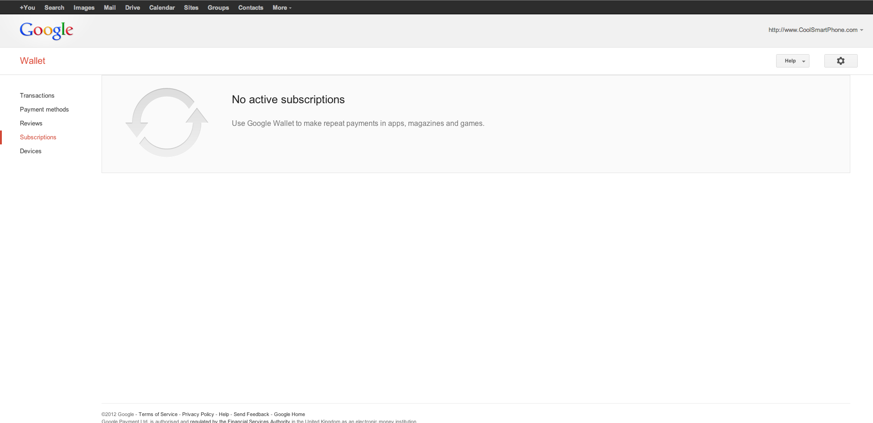
Task: Click the No active subscriptions heading
Action: (288, 100)
